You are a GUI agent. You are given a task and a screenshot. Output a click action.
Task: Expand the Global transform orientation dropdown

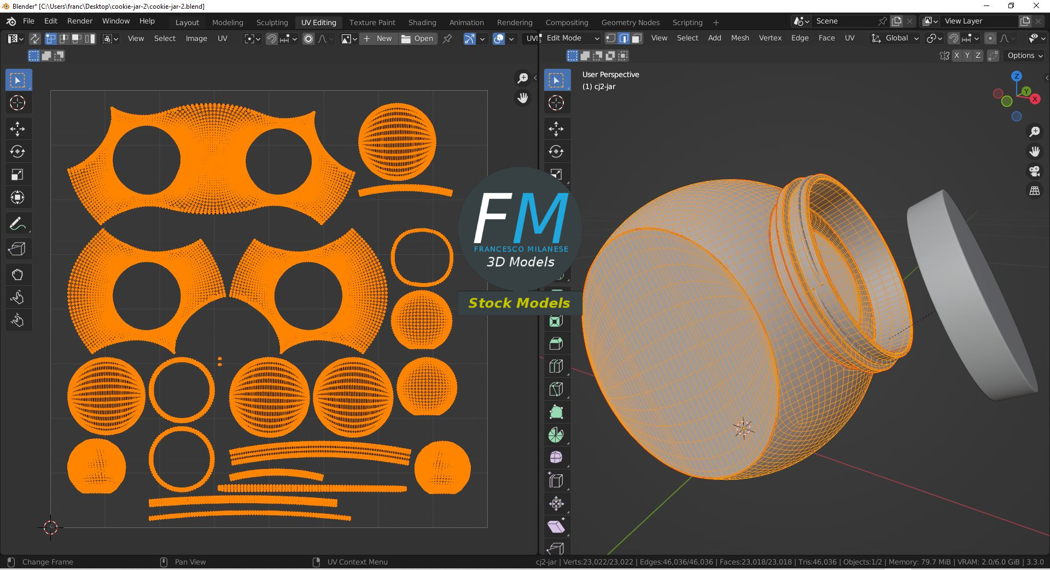point(896,38)
